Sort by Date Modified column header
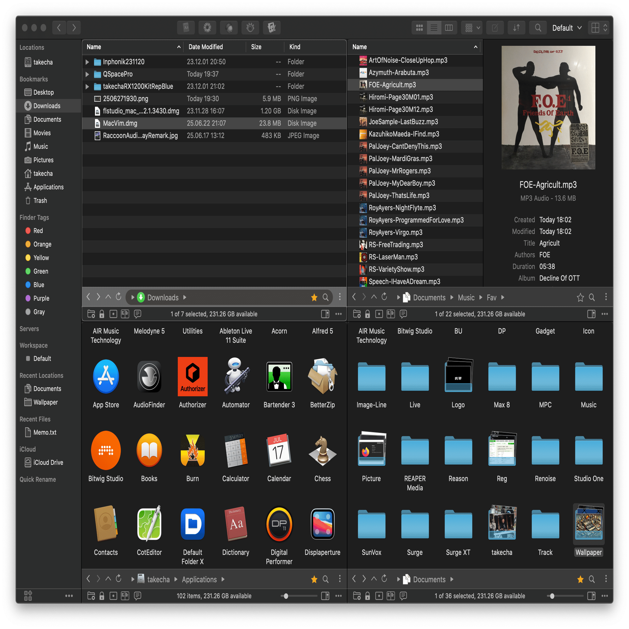 205,47
